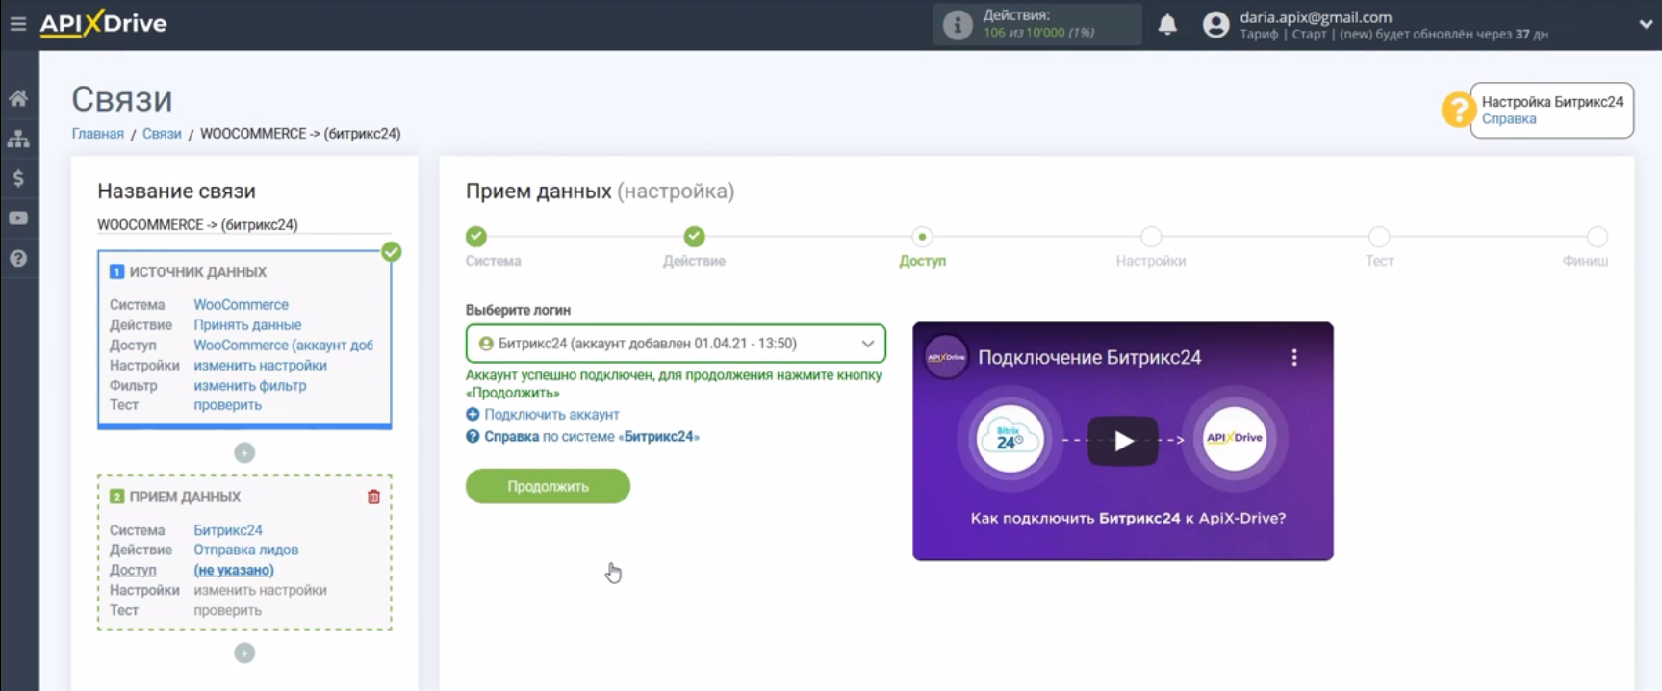1662x691 pixels.
Task: Click the Битрикс24 system link
Action: tap(228, 530)
